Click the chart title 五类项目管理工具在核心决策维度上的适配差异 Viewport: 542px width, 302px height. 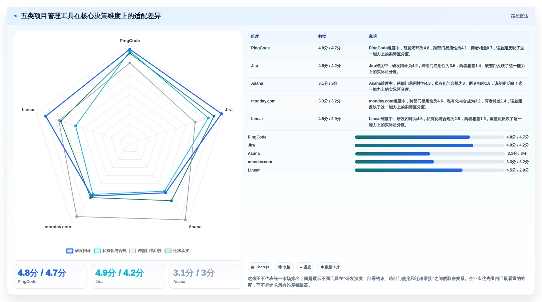pyautogui.click(x=91, y=16)
